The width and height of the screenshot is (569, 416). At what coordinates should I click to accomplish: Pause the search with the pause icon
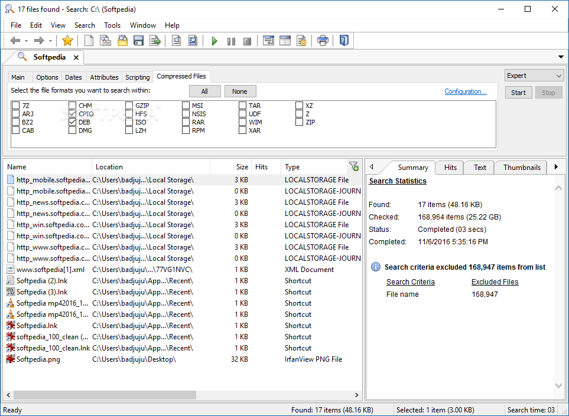231,41
